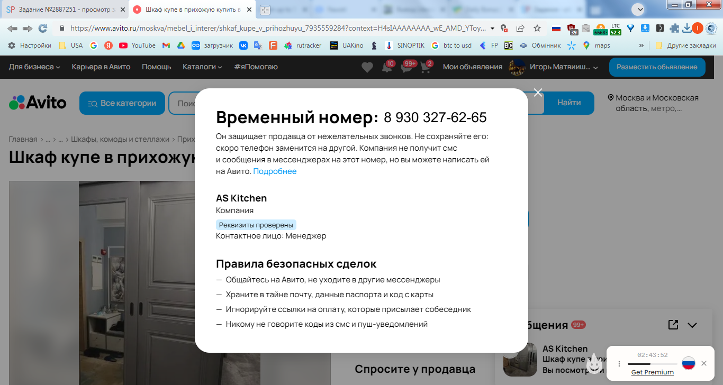
Task: Open YouTube bookmark
Action: 137,45
